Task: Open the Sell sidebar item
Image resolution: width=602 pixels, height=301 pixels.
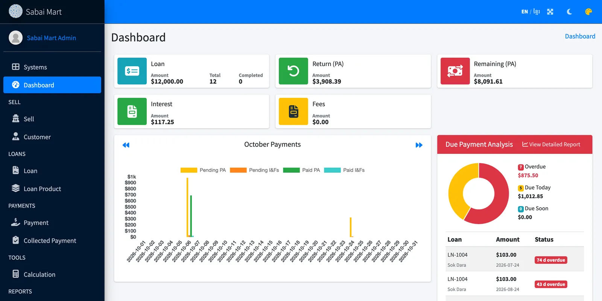Action: point(52,119)
